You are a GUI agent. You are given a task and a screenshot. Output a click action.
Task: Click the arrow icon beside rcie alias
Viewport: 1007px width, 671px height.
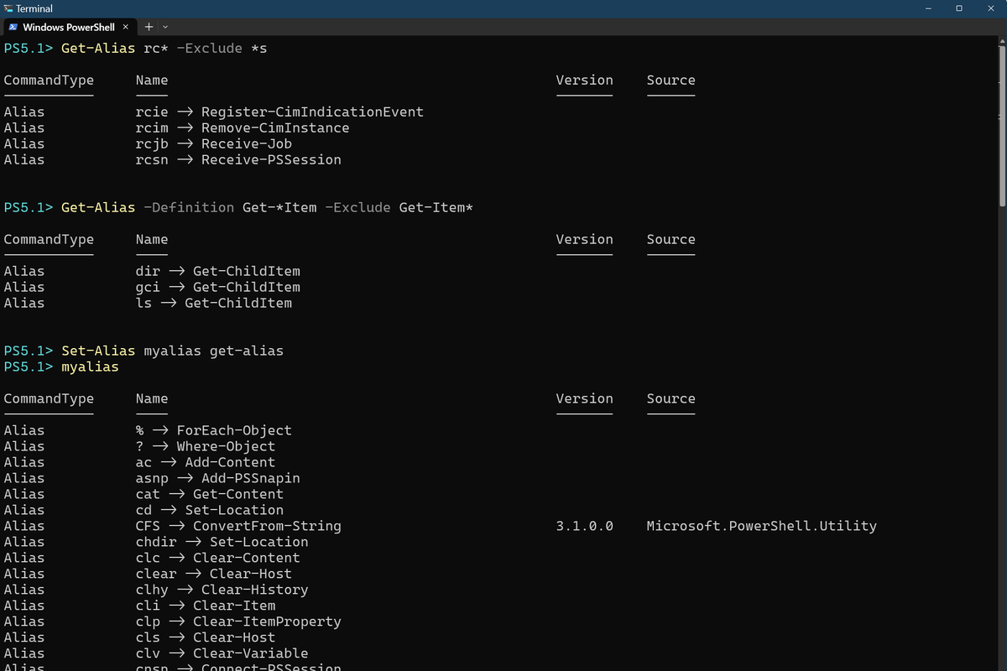coord(183,111)
